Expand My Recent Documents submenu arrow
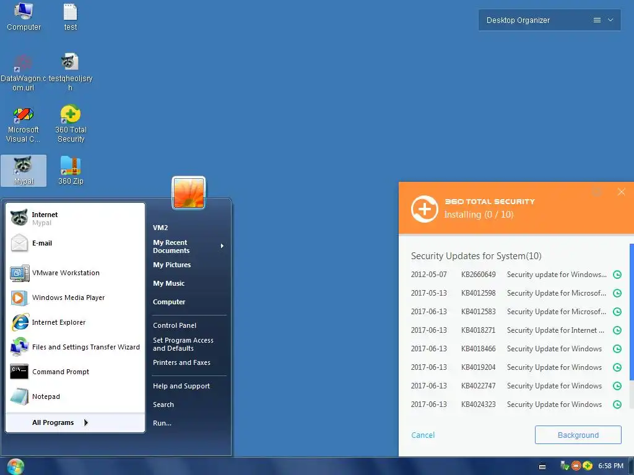The width and height of the screenshot is (634, 475). (222, 246)
